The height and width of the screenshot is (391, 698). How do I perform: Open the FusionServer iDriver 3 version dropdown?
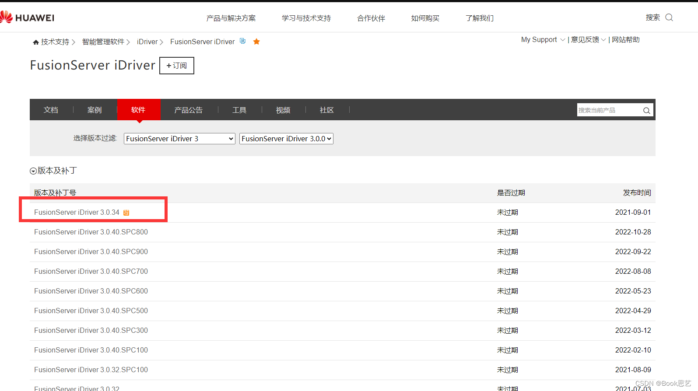(x=179, y=139)
